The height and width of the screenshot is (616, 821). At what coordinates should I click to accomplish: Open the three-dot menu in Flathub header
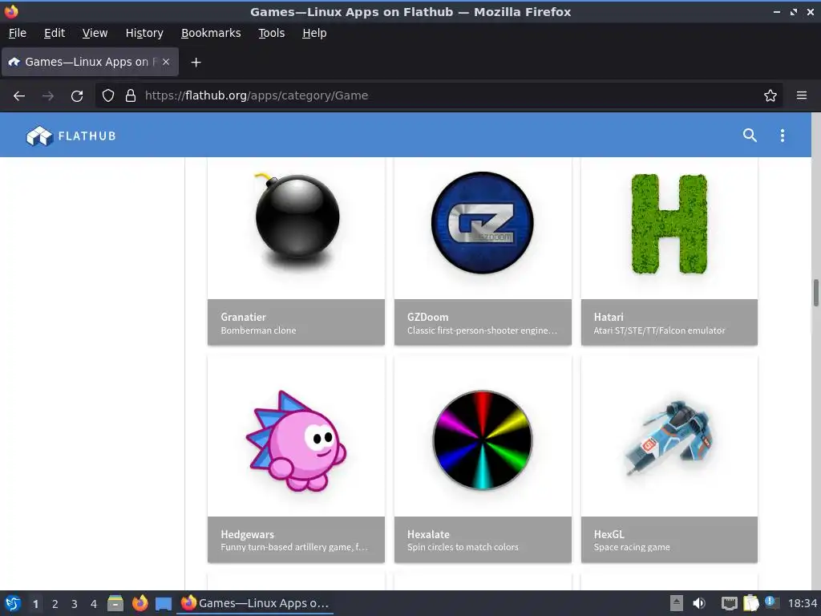coord(783,136)
